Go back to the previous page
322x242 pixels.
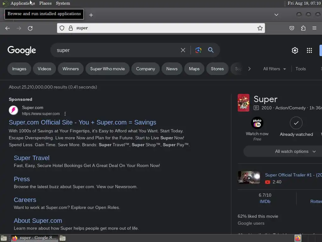[8, 28]
